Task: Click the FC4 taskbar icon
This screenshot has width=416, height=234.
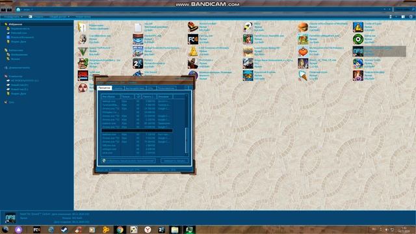Action: click(37, 229)
